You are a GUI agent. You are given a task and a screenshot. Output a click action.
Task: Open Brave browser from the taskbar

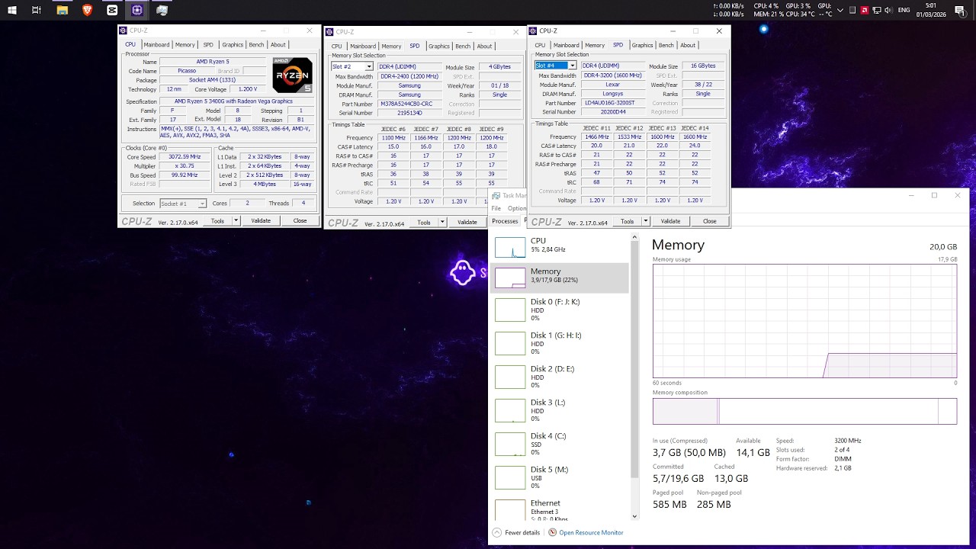(x=87, y=10)
